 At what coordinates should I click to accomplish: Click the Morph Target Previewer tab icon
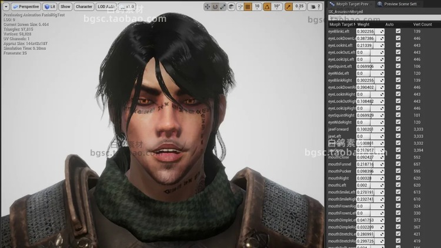click(332, 4)
